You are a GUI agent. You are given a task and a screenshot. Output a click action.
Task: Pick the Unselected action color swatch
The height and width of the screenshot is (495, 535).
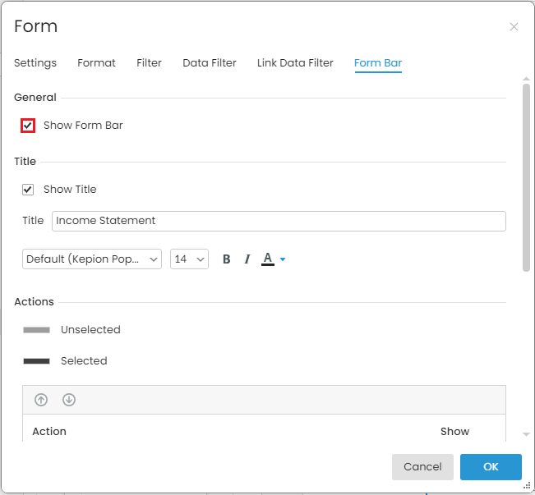pyautogui.click(x=36, y=330)
